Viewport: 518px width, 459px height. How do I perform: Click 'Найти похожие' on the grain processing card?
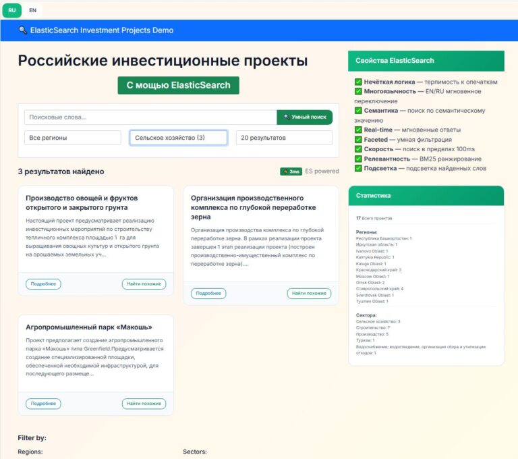(309, 294)
